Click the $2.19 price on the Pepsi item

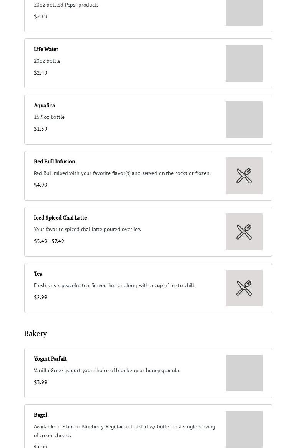(x=40, y=17)
